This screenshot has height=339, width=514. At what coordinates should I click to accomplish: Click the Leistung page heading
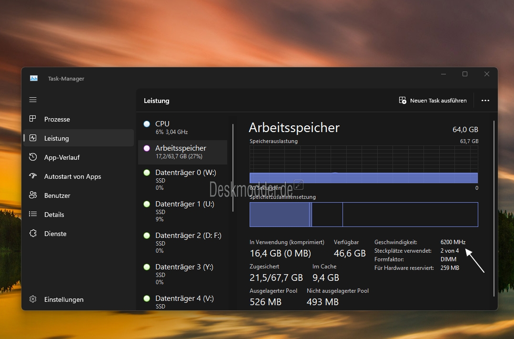tap(156, 101)
